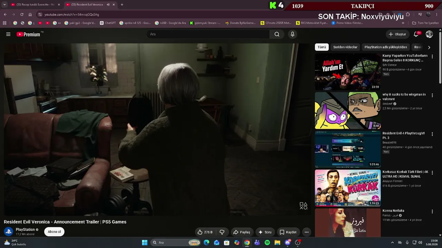This screenshot has width=442, height=248.
Task: Open Discord from the taskbar
Action: click(x=288, y=242)
